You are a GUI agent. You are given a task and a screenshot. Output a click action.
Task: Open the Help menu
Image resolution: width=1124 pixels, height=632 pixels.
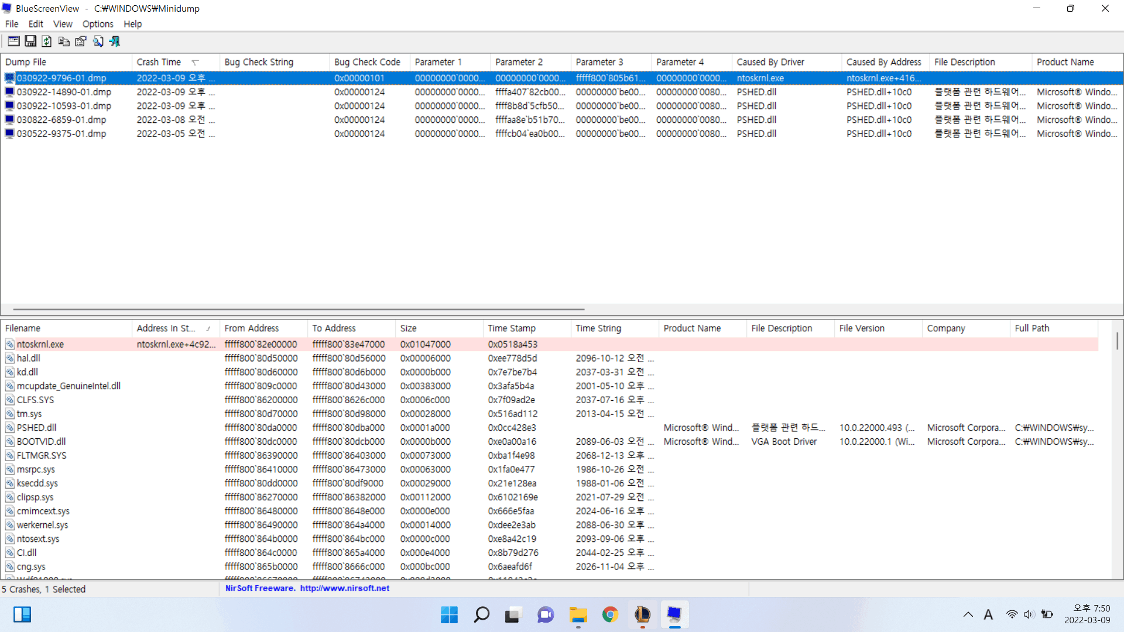[x=133, y=24]
